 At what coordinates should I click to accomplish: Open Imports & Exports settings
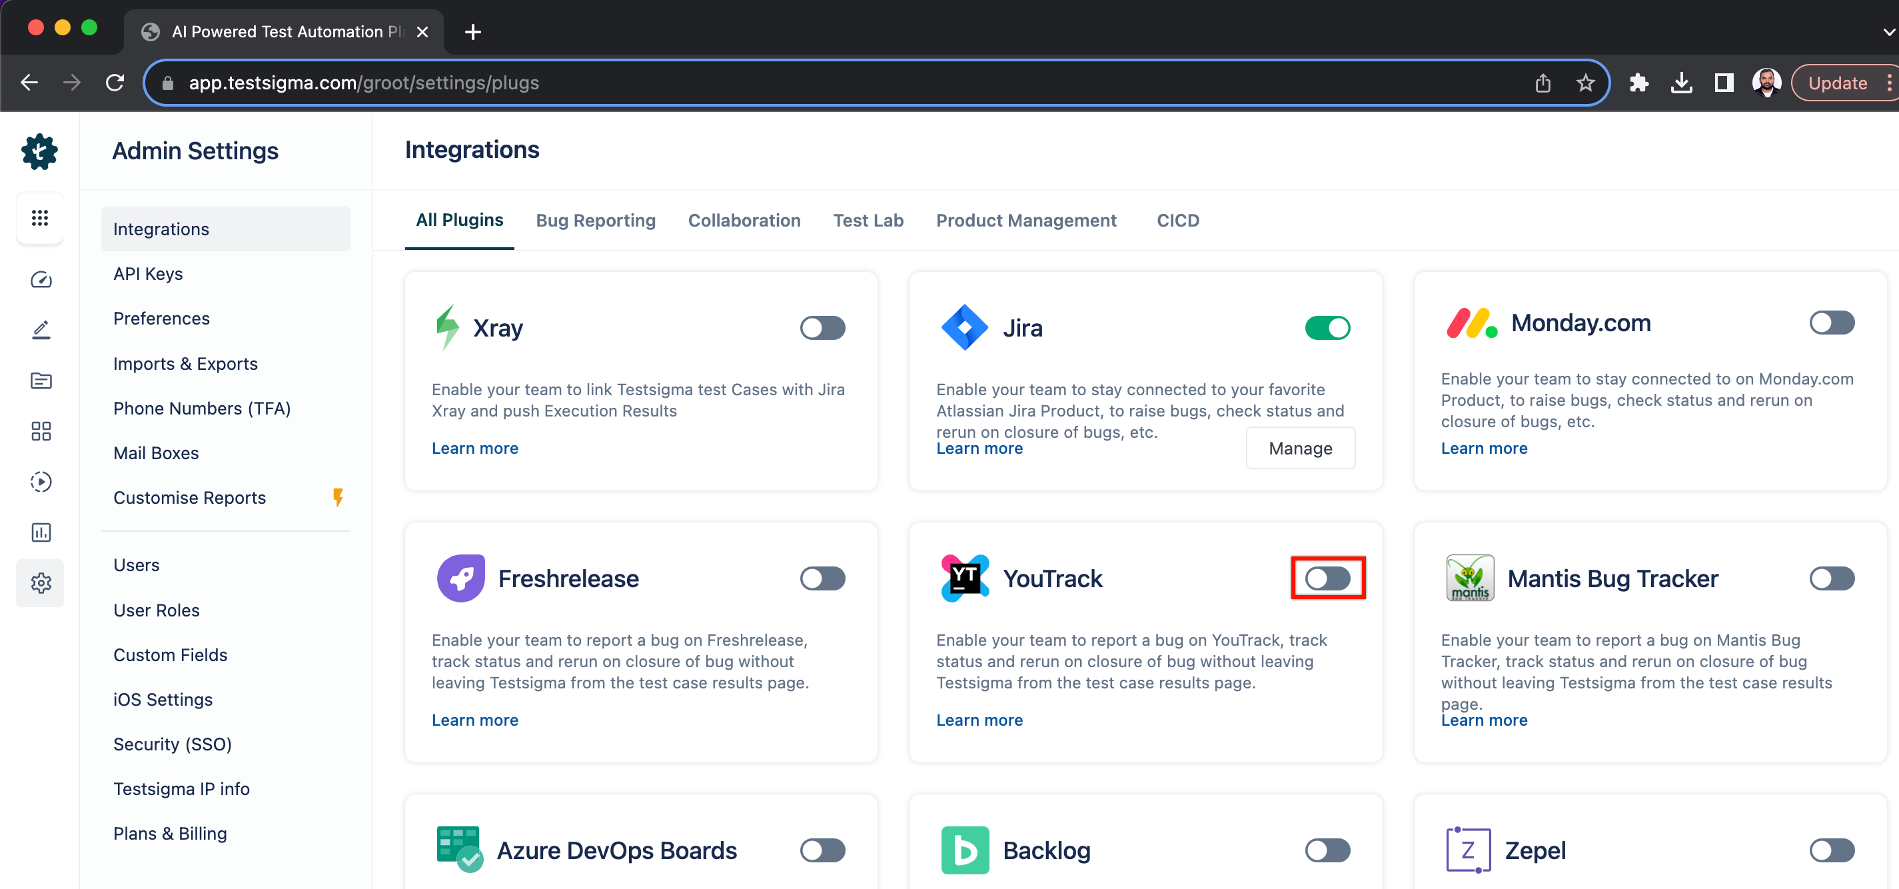coord(185,363)
